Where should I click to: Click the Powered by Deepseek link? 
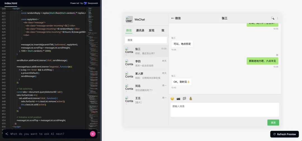pyautogui.click(x=84, y=3)
